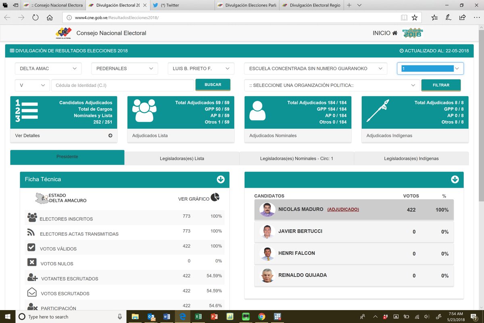Viewport: 484px width, 323px height.
Task: Click the Votos Nulos X icon
Action: (x=32, y=262)
